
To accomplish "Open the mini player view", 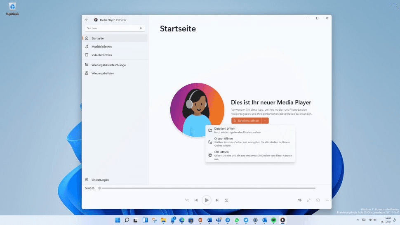I will tap(318, 200).
